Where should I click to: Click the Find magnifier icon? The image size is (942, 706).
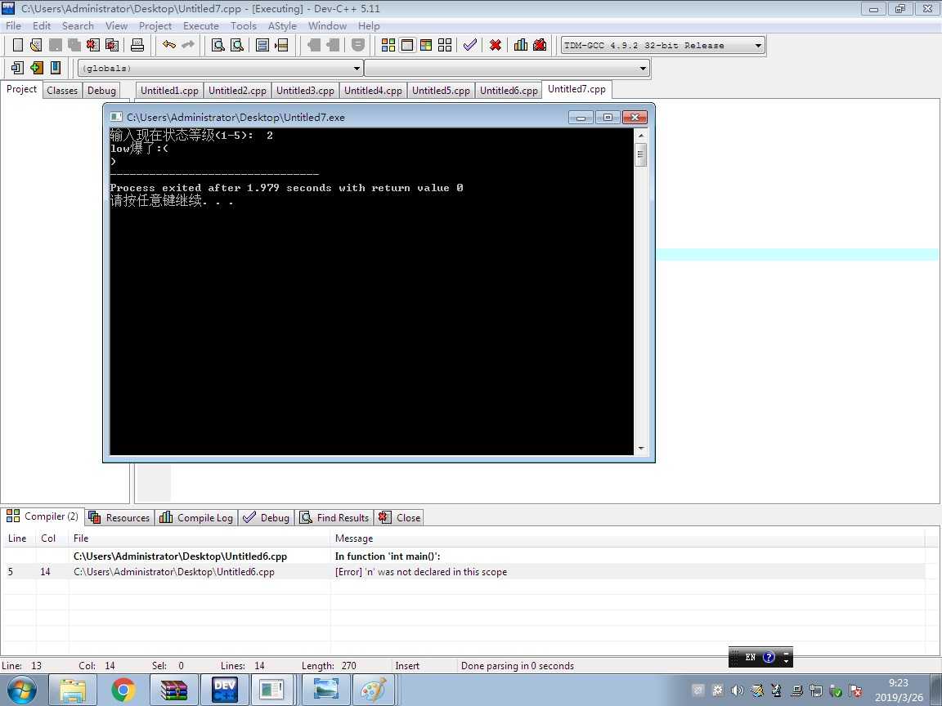(218, 45)
